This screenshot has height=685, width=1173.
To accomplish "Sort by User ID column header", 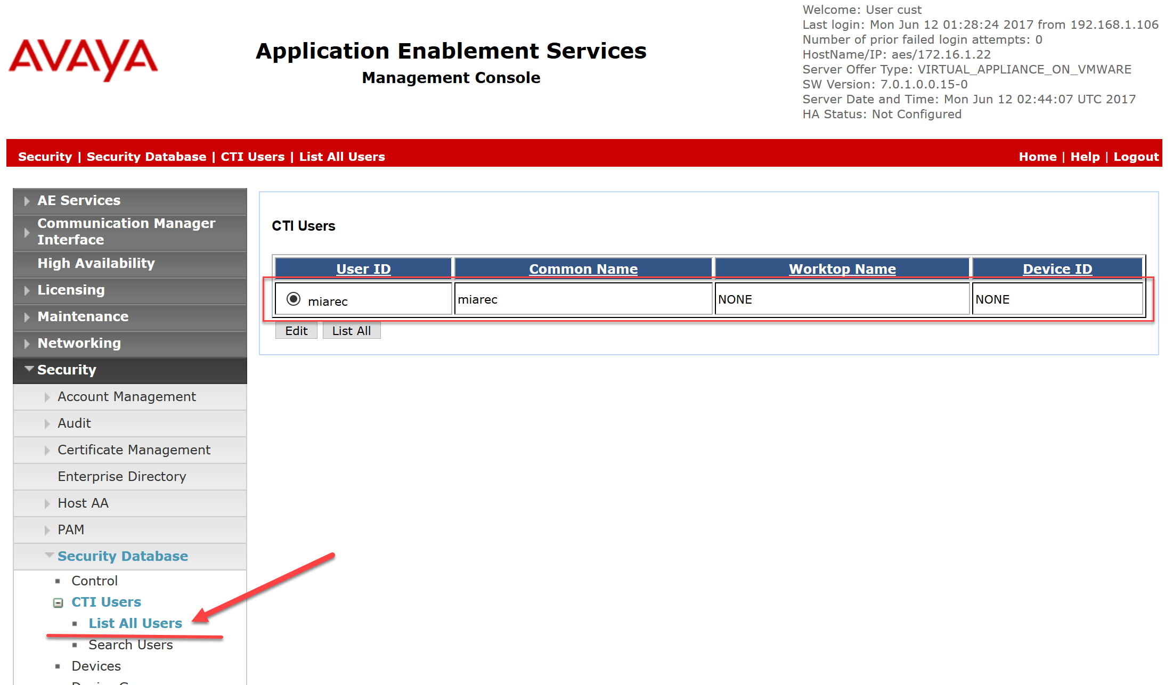I will [x=363, y=269].
